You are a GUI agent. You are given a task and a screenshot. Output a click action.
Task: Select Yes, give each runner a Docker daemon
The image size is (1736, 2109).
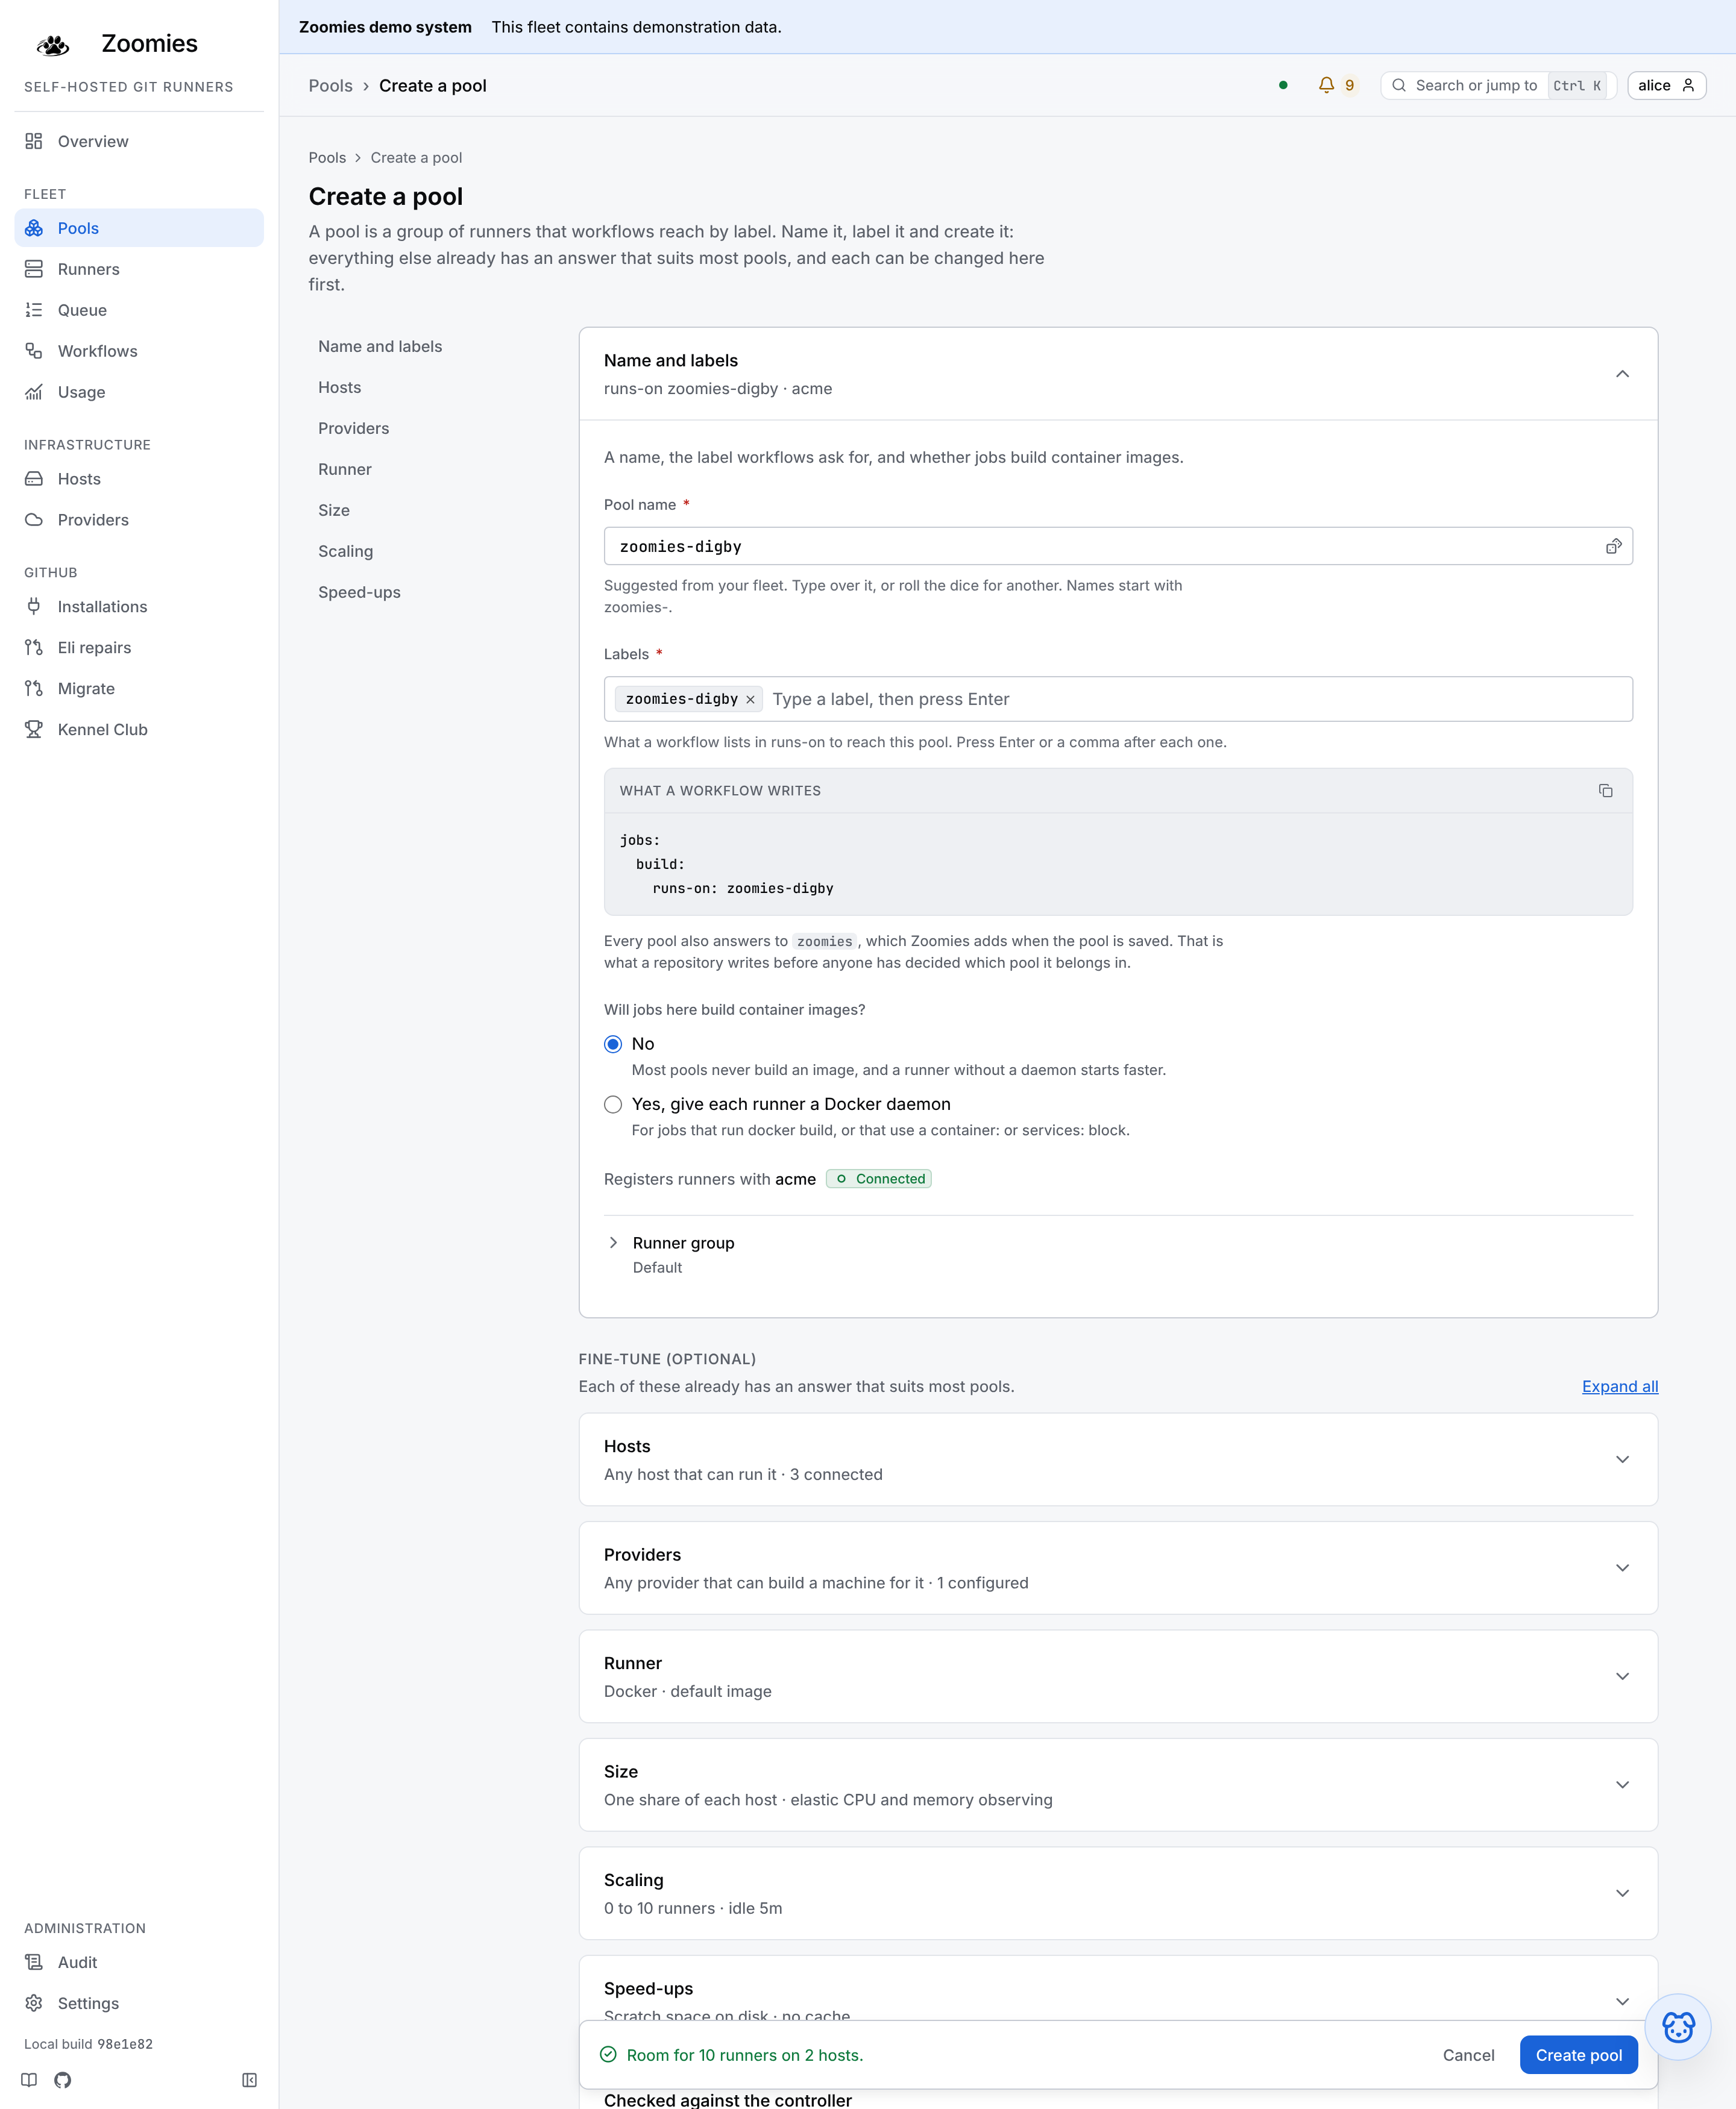coord(613,1105)
